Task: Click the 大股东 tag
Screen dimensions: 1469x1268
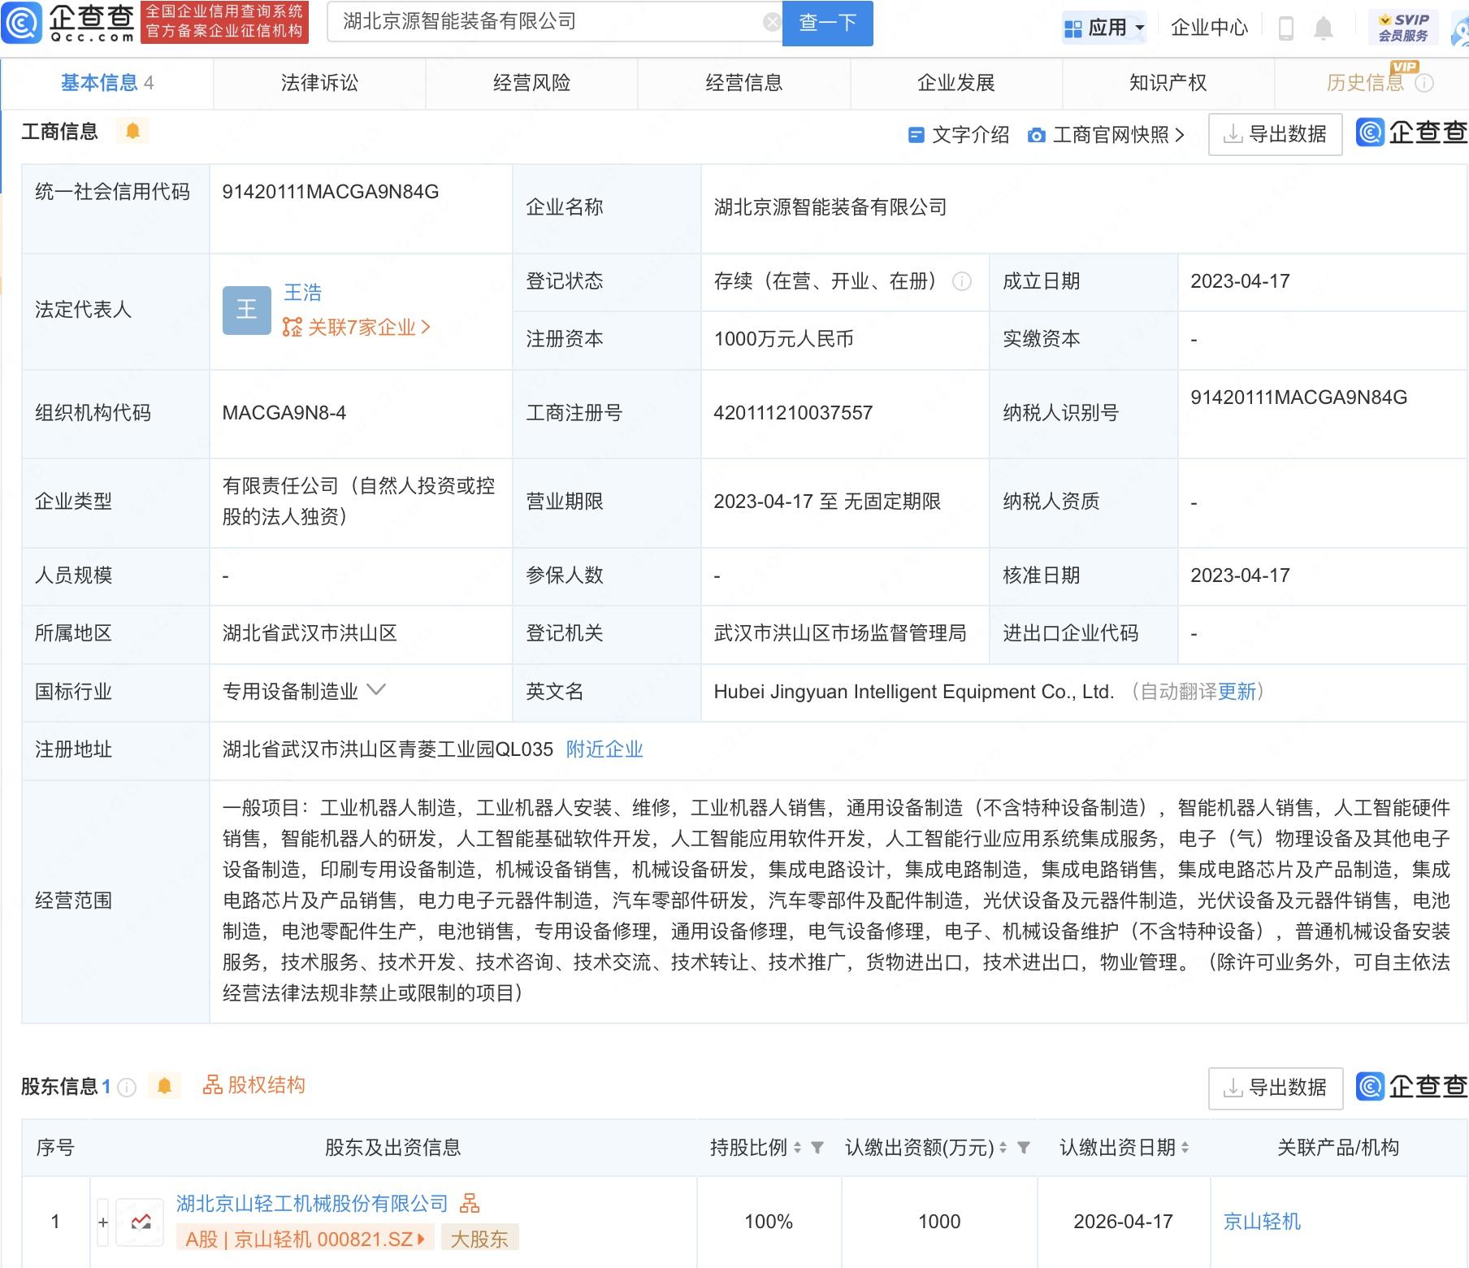Action: click(479, 1239)
